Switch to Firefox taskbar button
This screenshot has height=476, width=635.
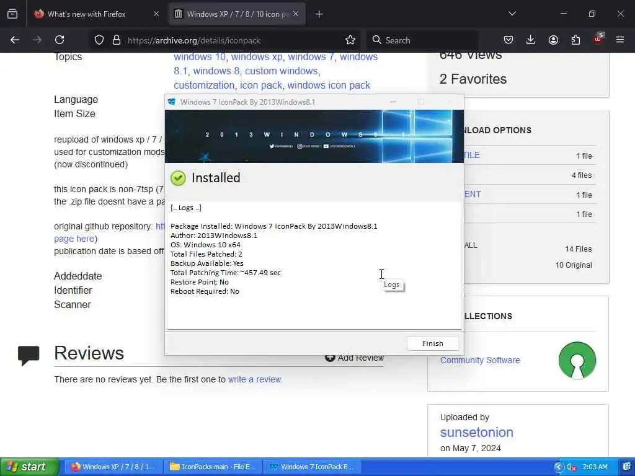[x=113, y=467]
